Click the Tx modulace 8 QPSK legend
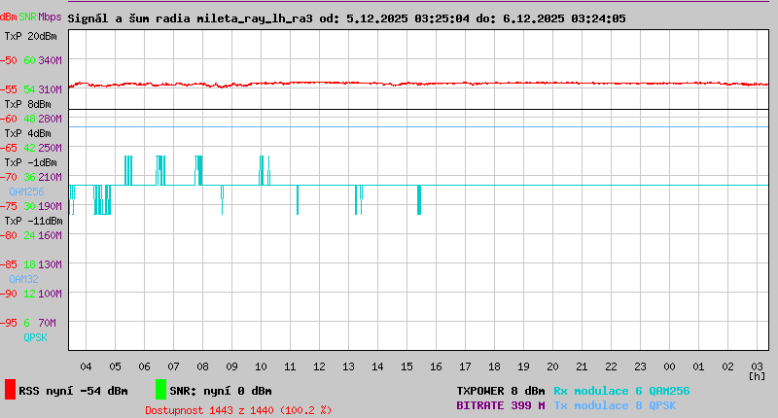The image size is (778, 418). click(615, 405)
